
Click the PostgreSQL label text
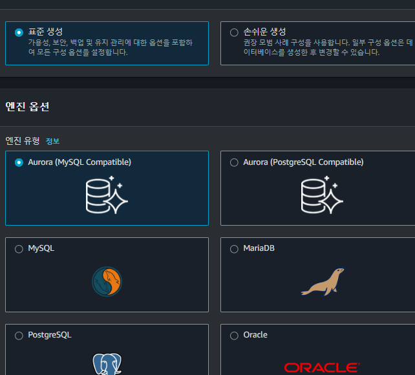pyautogui.click(x=50, y=335)
